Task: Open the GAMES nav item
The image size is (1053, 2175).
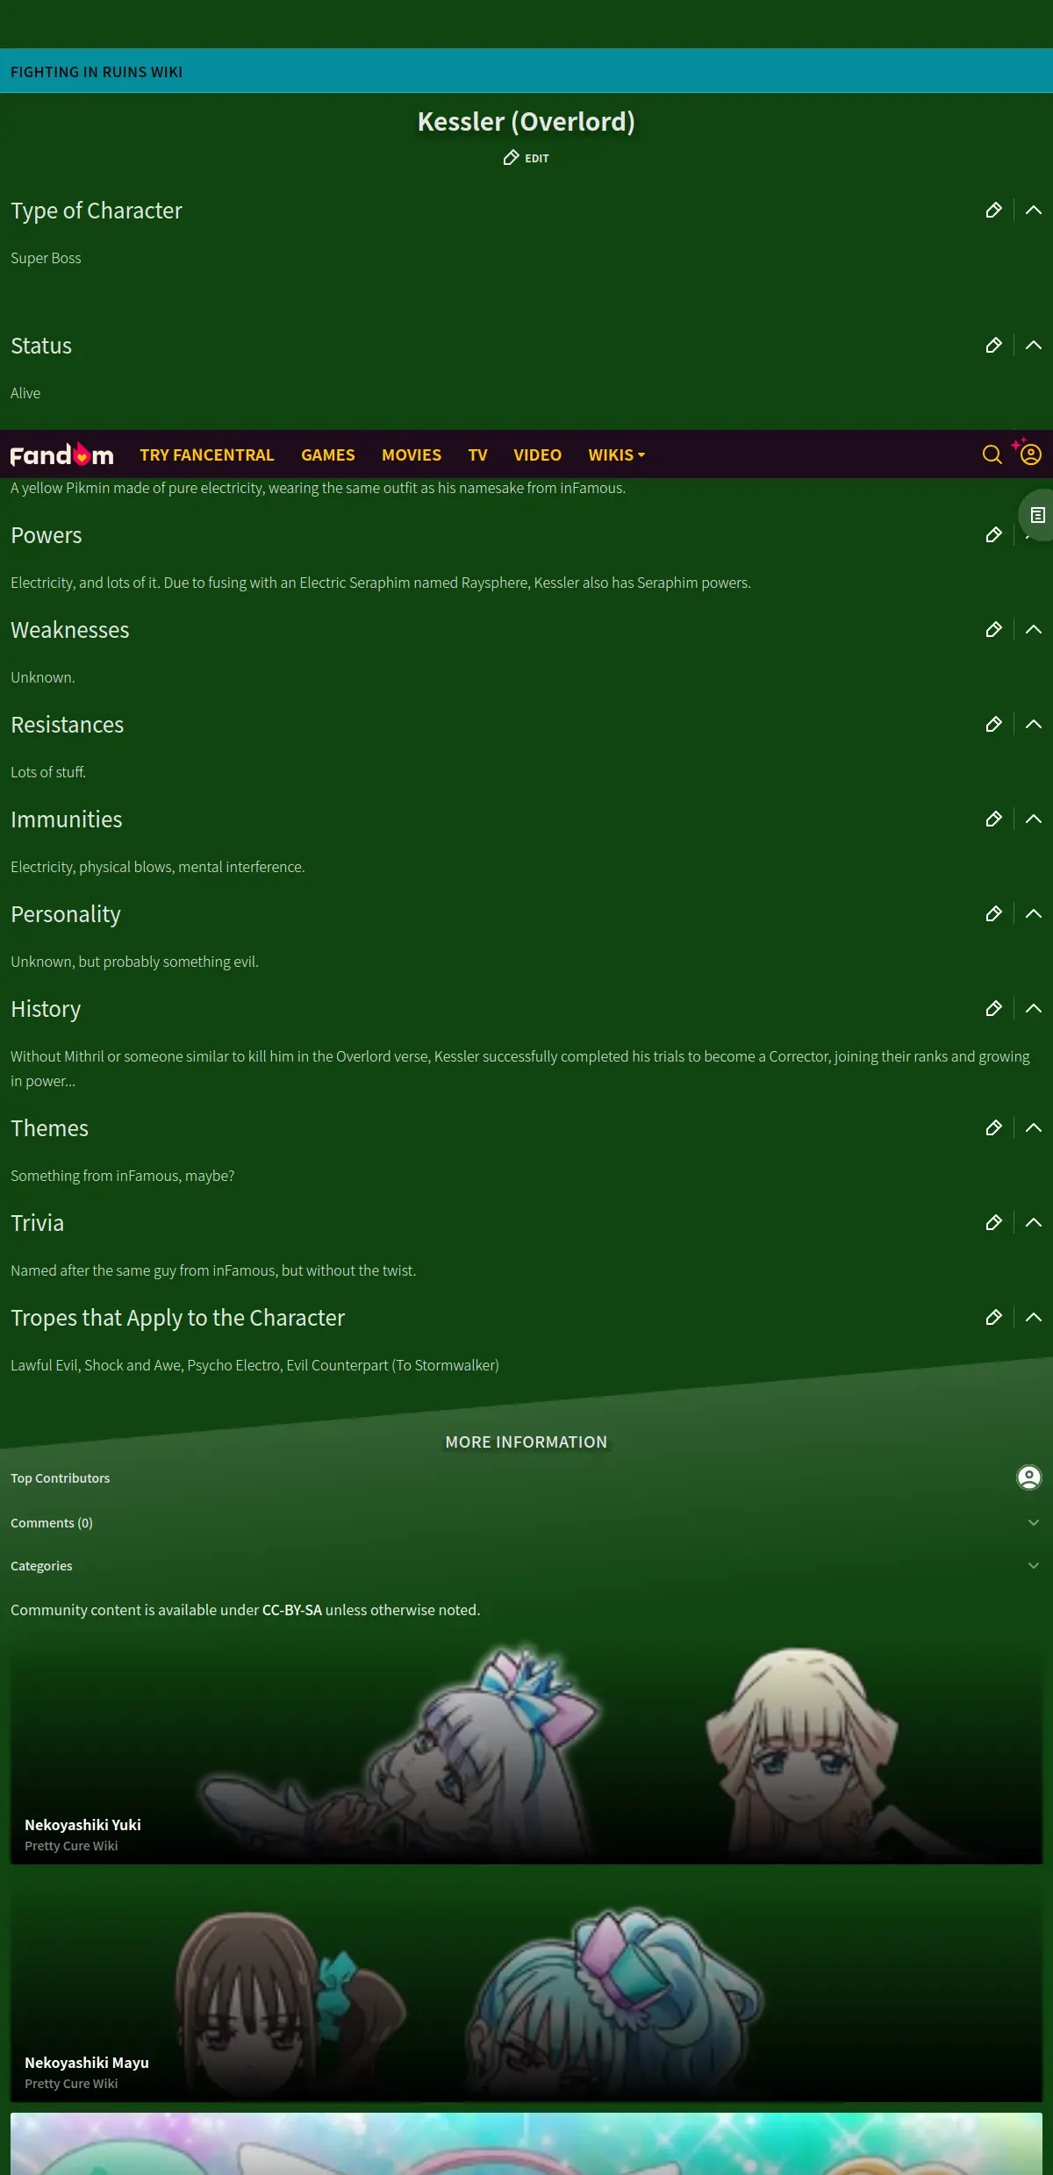Action: [328, 454]
